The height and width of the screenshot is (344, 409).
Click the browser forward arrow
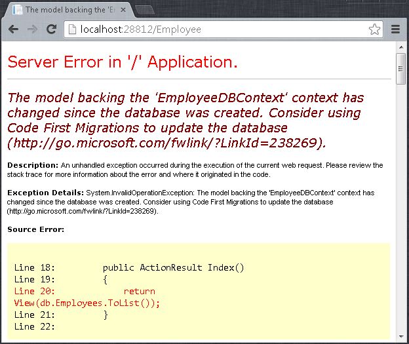pos(32,29)
